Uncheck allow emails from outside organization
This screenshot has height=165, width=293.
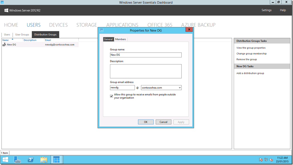[x=111, y=96]
